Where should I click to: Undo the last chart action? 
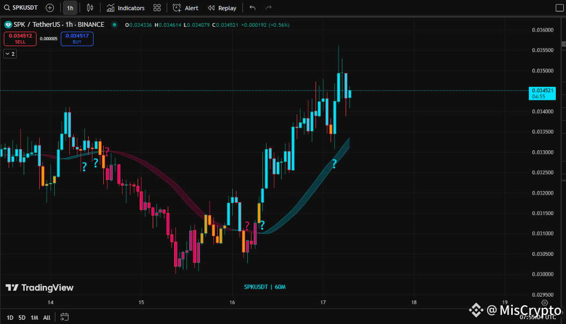pyautogui.click(x=252, y=8)
